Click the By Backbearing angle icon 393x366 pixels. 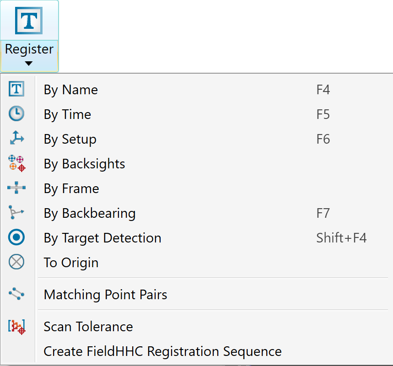click(16, 212)
